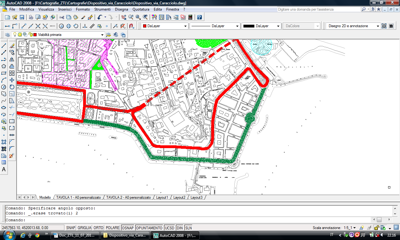Switch to the Modello tab
Screen dimensions: 400x240
[x=45, y=197]
